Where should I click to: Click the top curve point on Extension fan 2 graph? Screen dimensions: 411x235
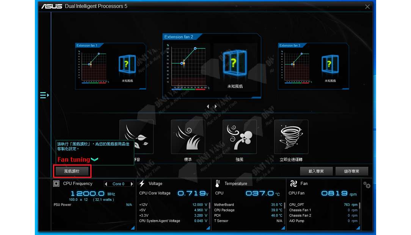coord(195,49)
